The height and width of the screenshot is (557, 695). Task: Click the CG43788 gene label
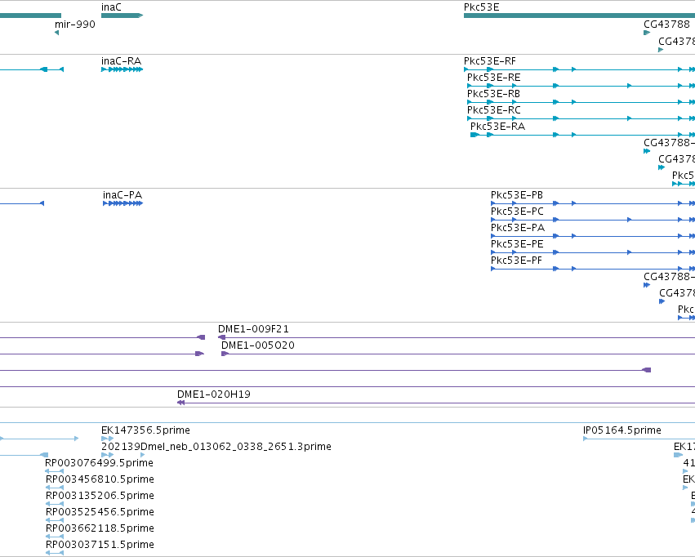click(x=666, y=24)
